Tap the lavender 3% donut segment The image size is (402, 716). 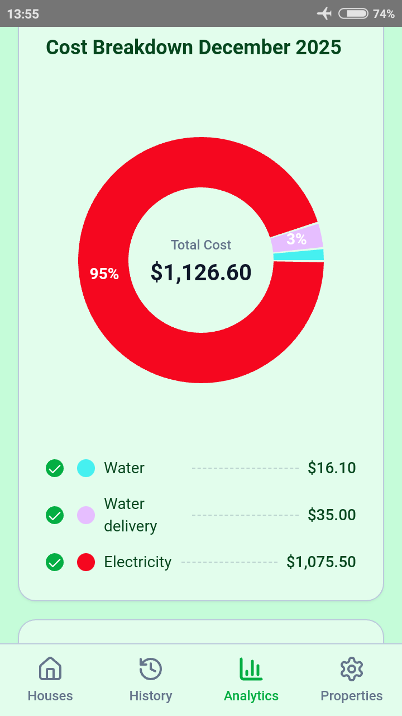pos(296,239)
